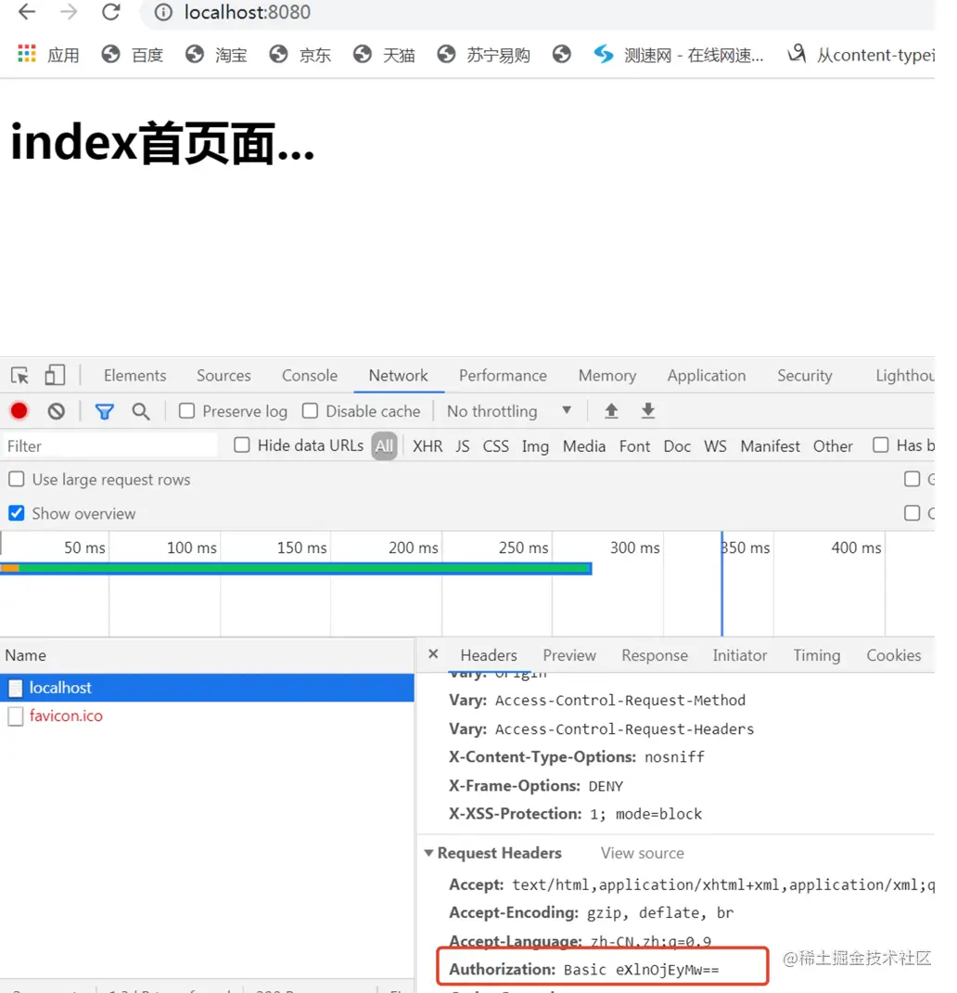Select the localhost request row
The width and height of the screenshot is (957, 993).
coord(207,688)
